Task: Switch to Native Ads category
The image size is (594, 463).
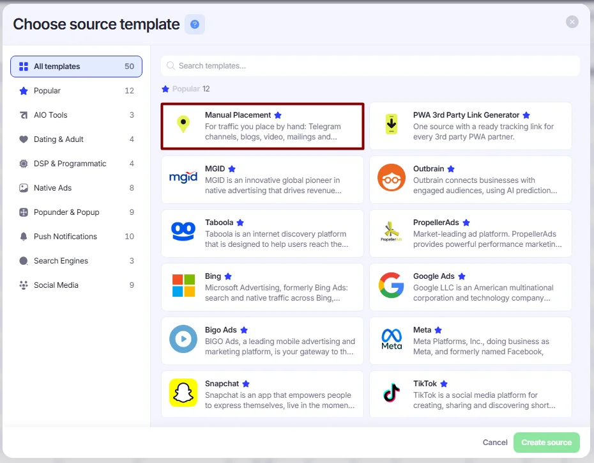Action: 76,188
